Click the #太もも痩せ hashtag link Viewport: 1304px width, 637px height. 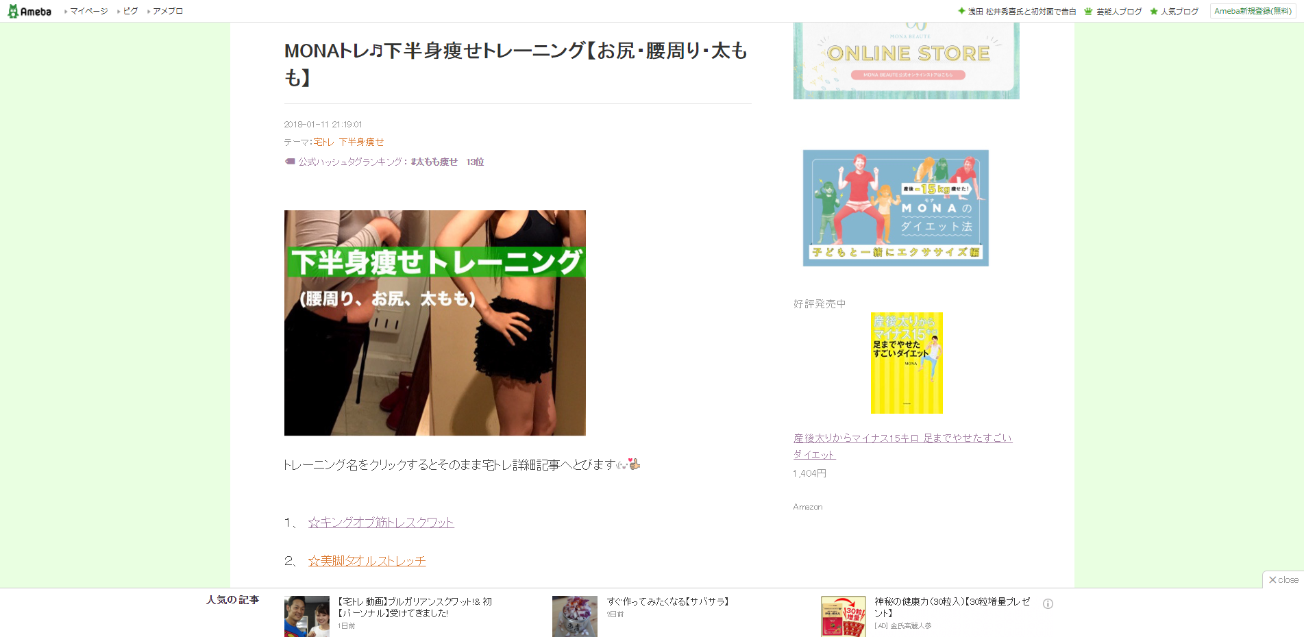pyautogui.click(x=432, y=162)
